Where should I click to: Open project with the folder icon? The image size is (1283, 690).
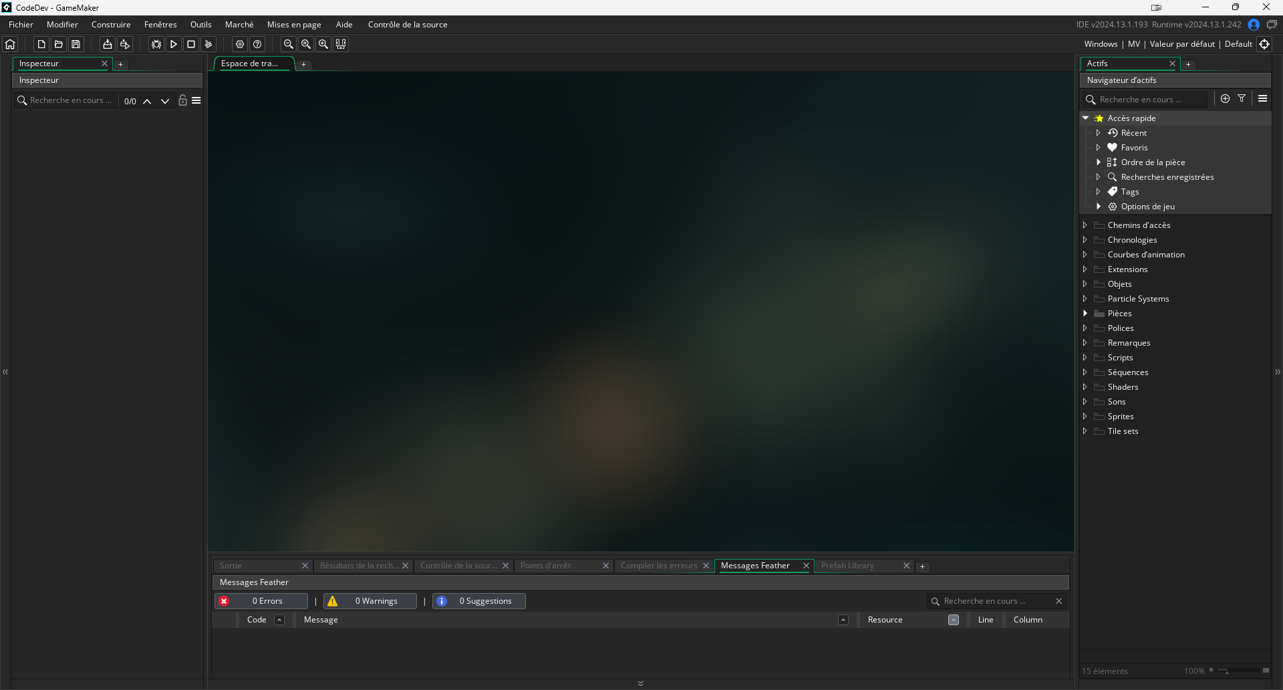tap(59, 44)
